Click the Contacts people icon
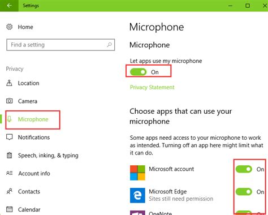Screen dimensions: 268x215 click(10, 191)
